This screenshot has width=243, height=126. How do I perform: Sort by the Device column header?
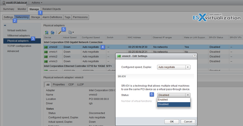coord(53,37)
